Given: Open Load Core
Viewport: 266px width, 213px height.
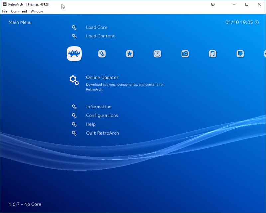Looking at the screenshot, I should 97,27.
